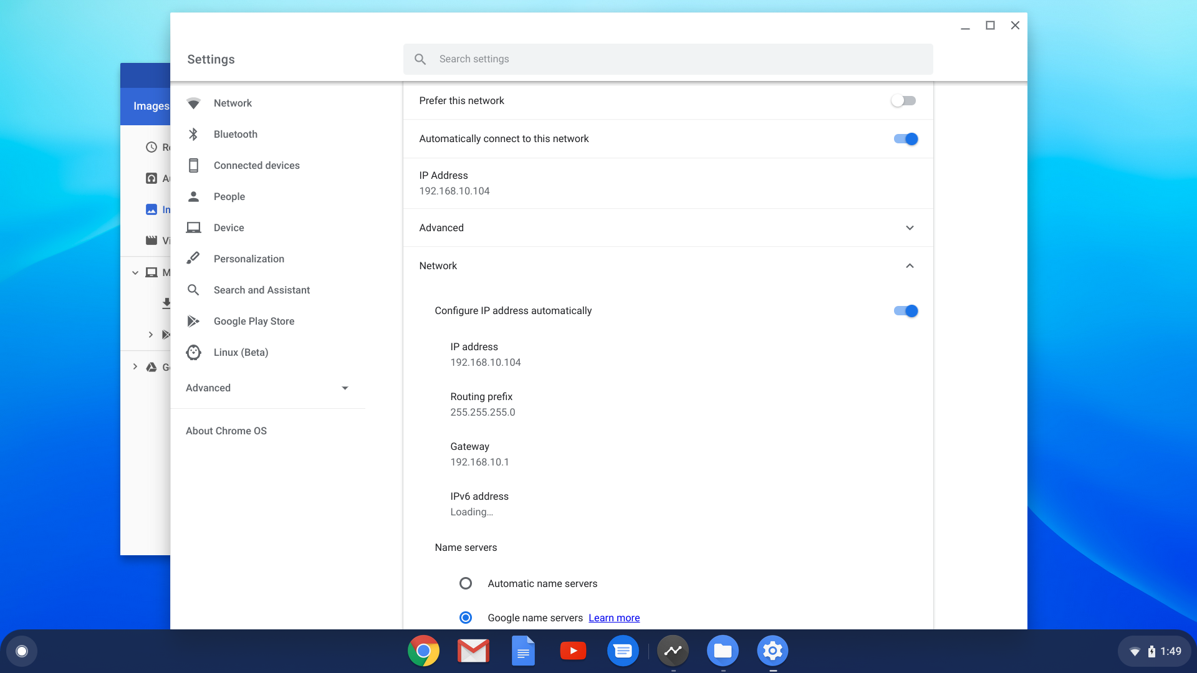Select Automatic name servers radio button

point(465,583)
